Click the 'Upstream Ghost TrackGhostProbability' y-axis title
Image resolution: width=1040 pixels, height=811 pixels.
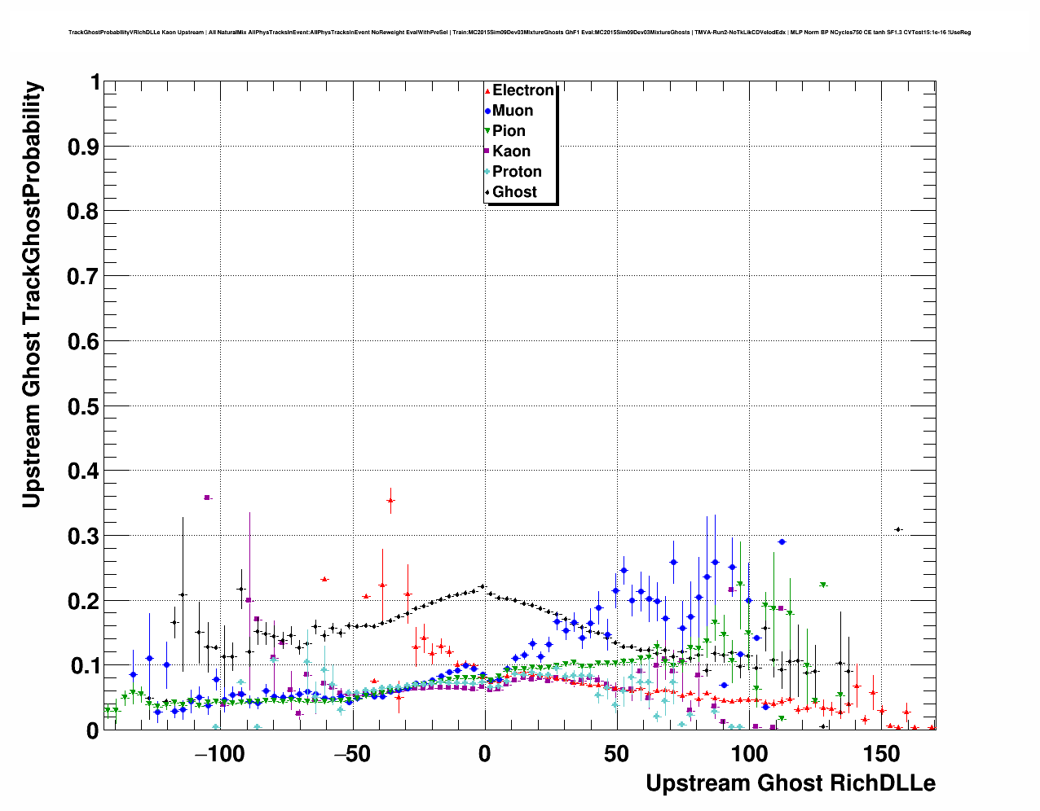coord(32,295)
